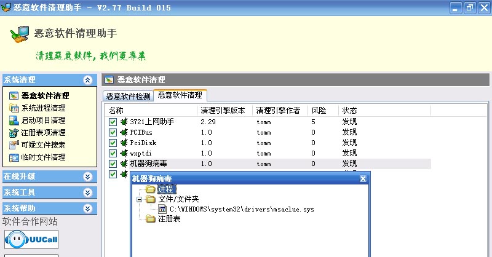Open 临时文件清理 sidebar item
Image resolution: width=492 pixels, height=257 pixels.
click(x=43, y=157)
